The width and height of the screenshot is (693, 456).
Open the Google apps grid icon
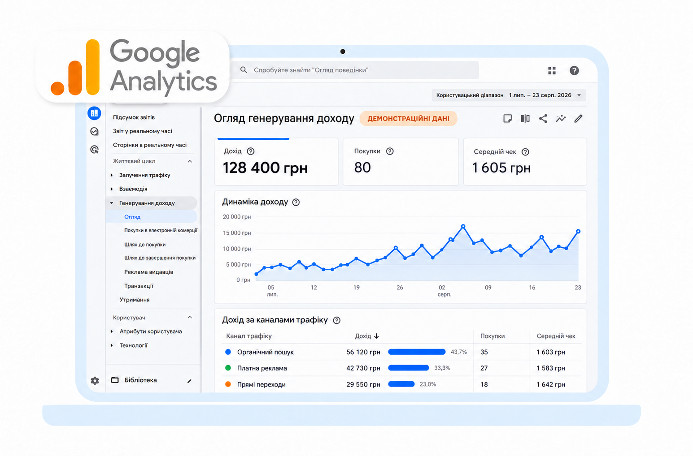click(552, 70)
